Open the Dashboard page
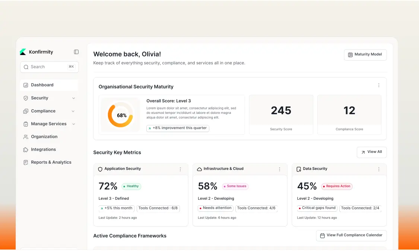Image resolution: width=419 pixels, height=251 pixels. [x=49, y=85]
